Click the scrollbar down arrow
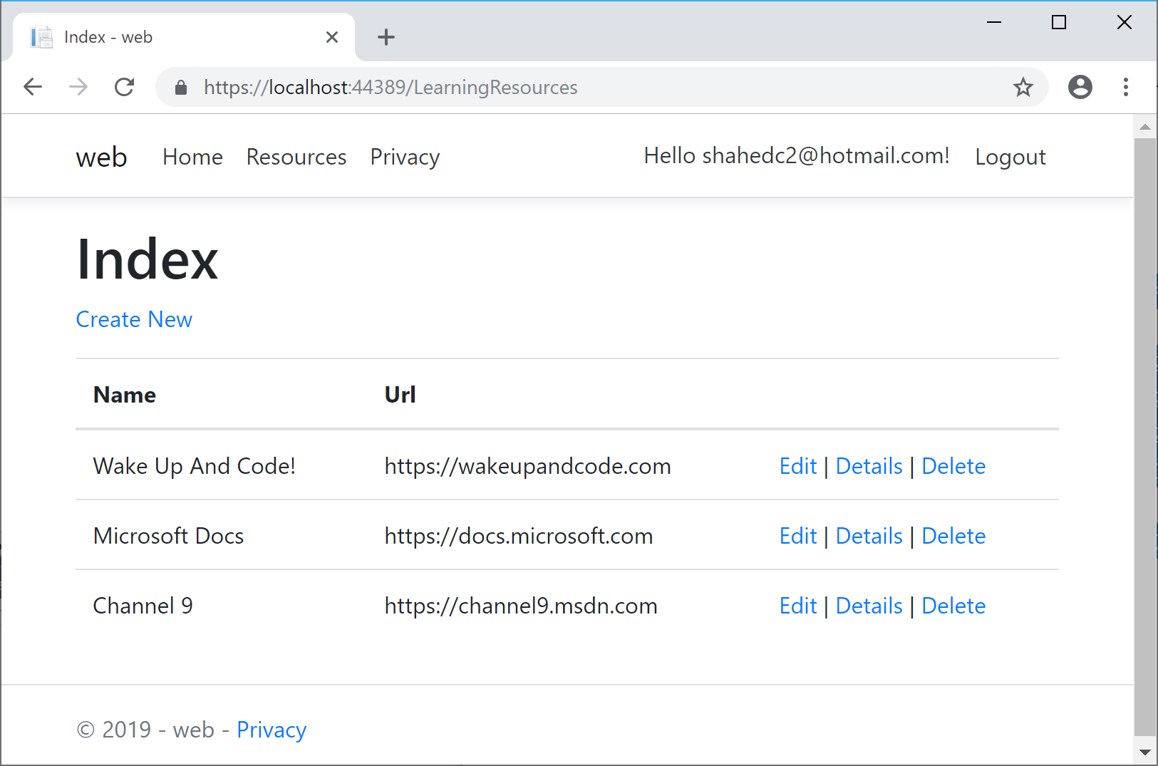The image size is (1158, 766). 1145,752
